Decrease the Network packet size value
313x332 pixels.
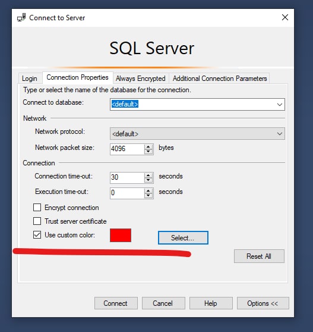(x=148, y=151)
